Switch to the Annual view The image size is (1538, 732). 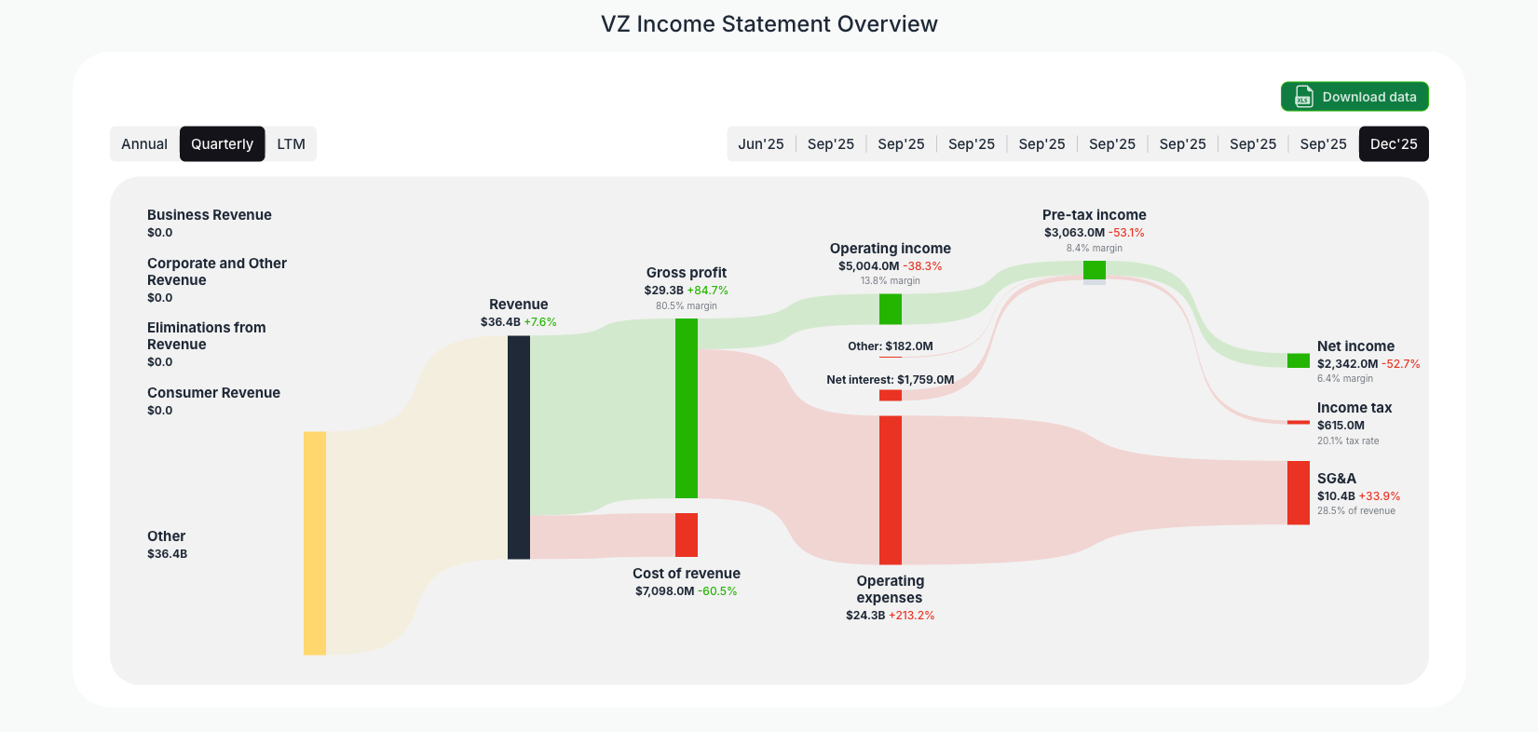click(145, 143)
